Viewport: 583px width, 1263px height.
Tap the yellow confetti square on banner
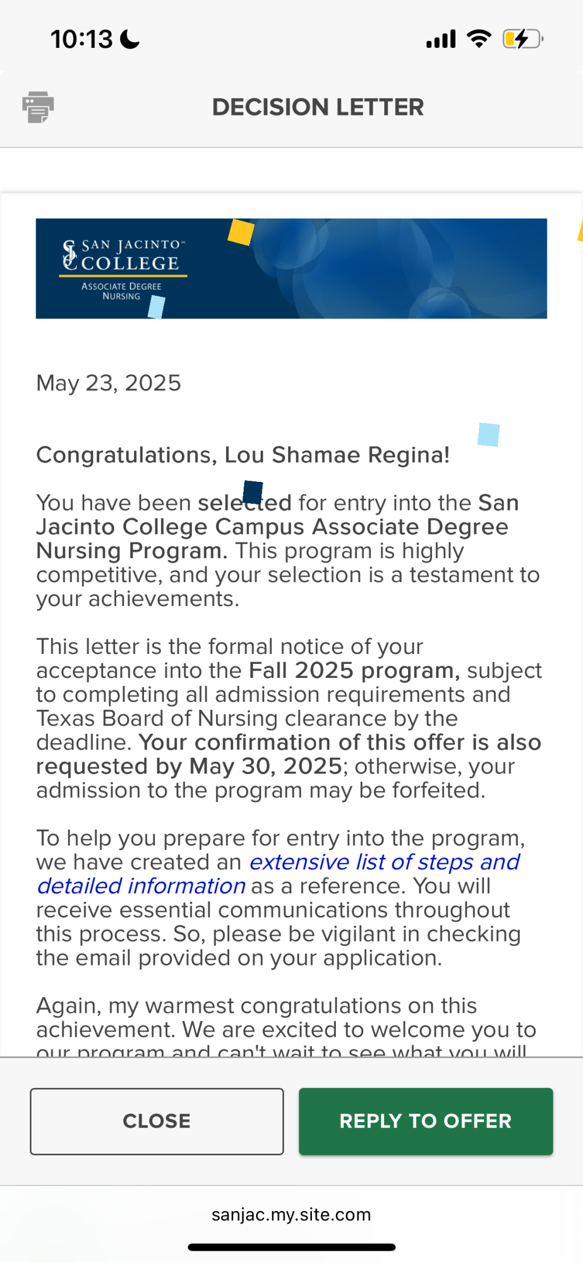coord(241,232)
